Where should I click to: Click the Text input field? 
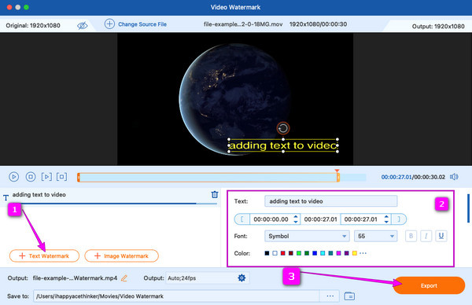click(x=331, y=201)
